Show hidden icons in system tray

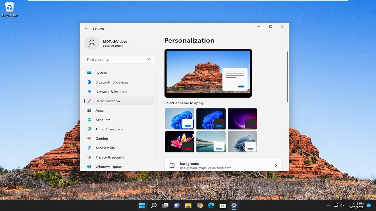pos(329,205)
